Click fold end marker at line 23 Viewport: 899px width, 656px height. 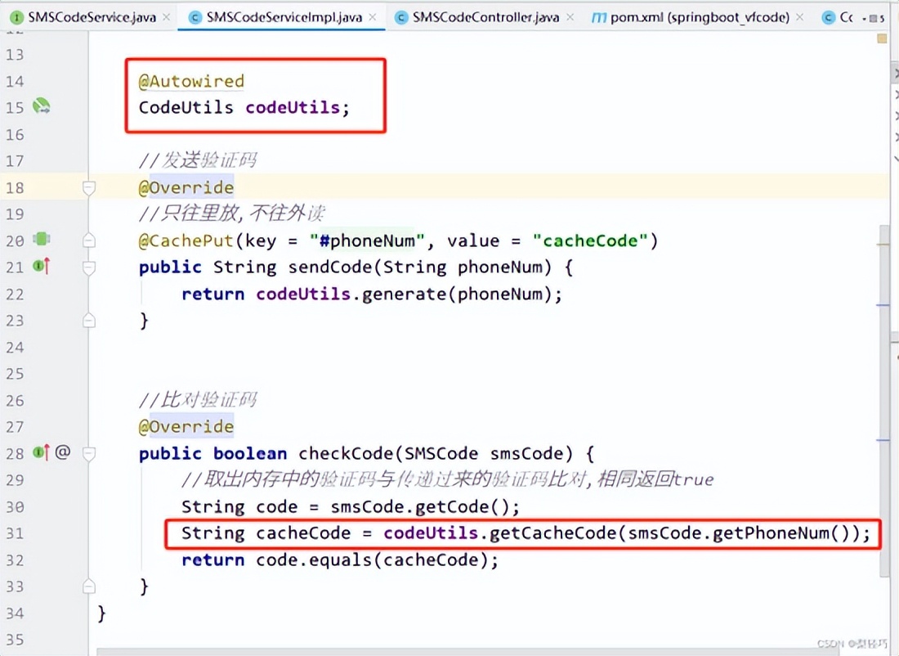click(89, 321)
